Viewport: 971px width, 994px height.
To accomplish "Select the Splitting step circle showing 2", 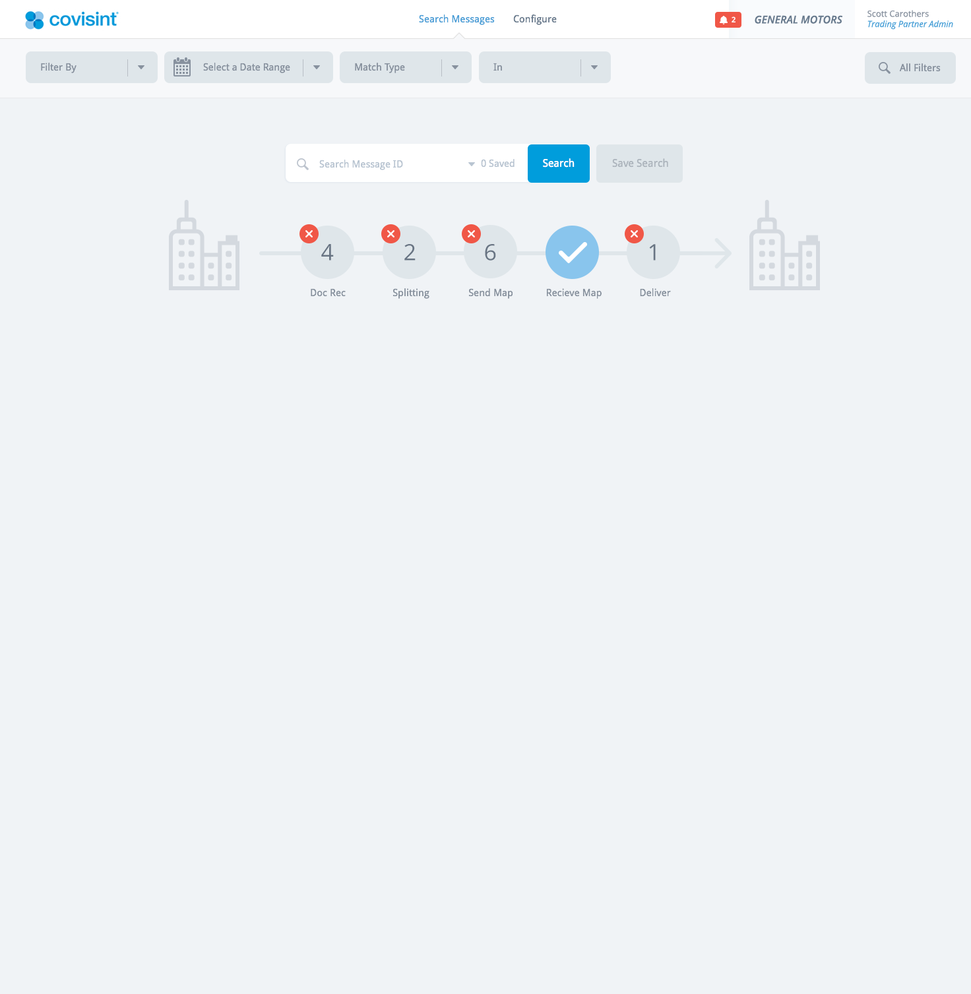I will pos(409,253).
